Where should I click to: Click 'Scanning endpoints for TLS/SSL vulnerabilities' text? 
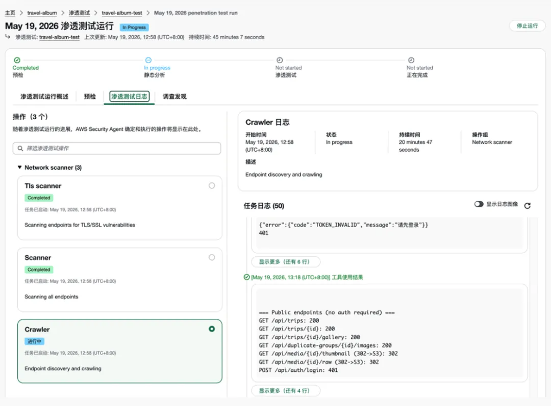point(80,225)
